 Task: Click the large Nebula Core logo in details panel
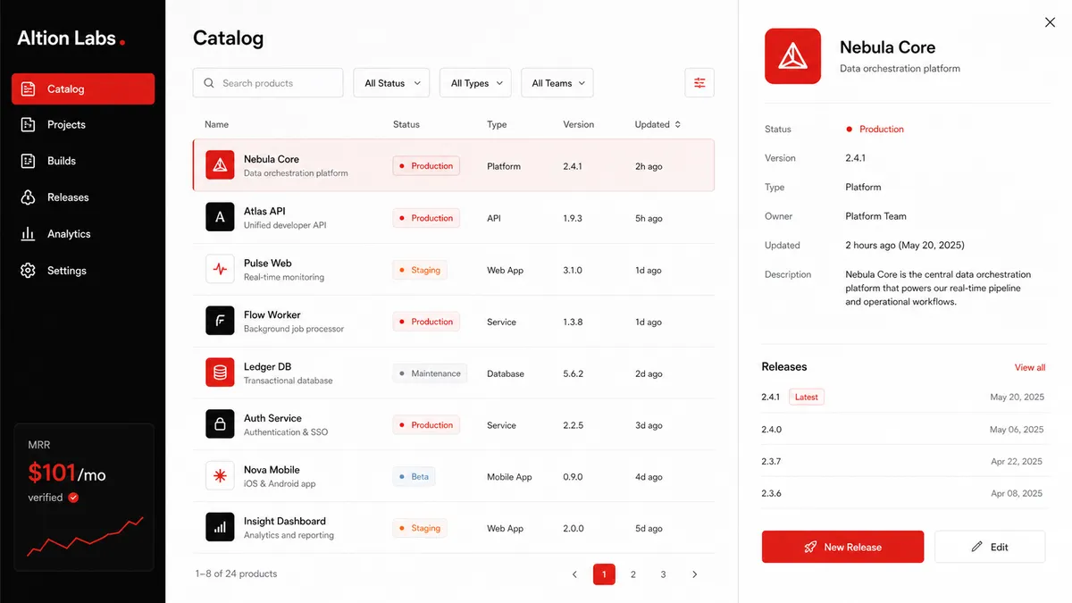[792, 56]
